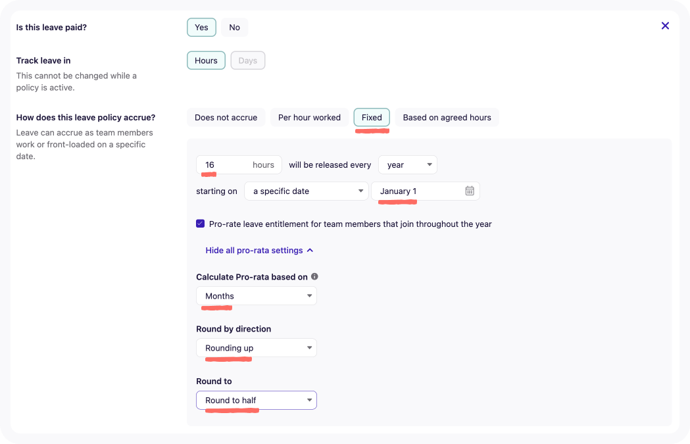Screen dimensions: 690x444
Task: Uncheck Pro-rate leave entitlement checkbox
Action: click(200, 224)
